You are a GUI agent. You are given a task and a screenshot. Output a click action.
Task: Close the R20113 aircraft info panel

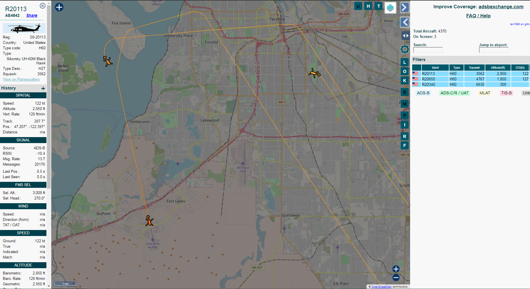[42, 6]
